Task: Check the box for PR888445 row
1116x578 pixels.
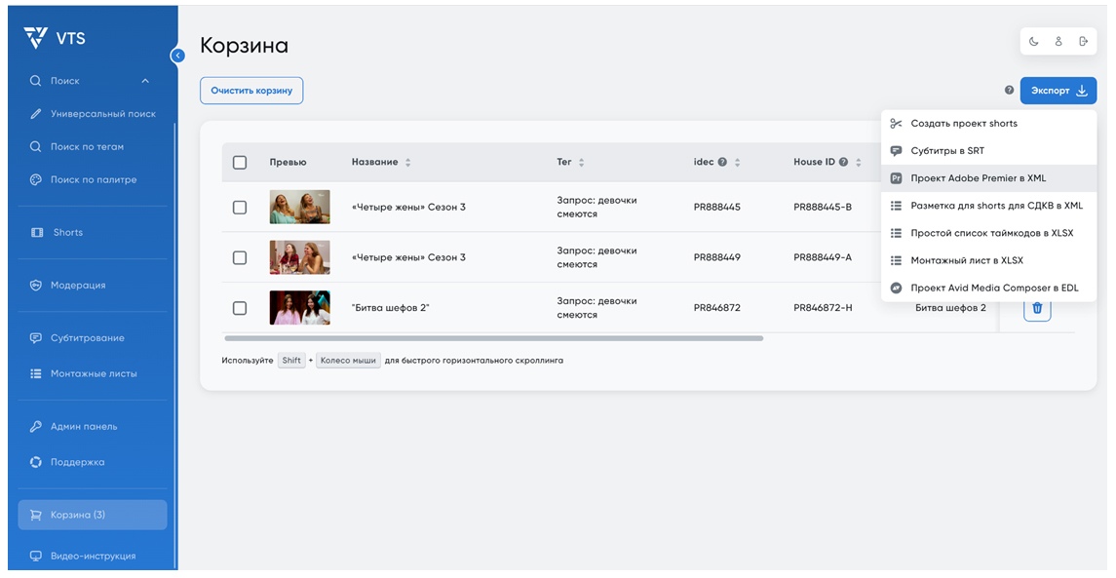Action: [x=240, y=207]
